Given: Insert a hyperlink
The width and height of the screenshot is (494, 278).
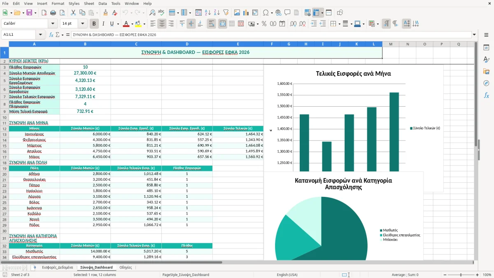Looking at the screenshot, I should (279, 13).
